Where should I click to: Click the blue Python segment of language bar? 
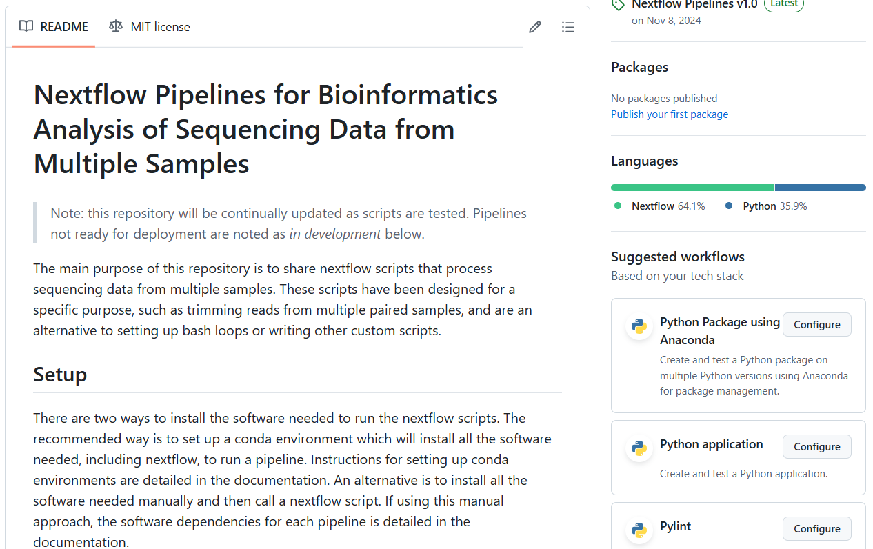821,188
